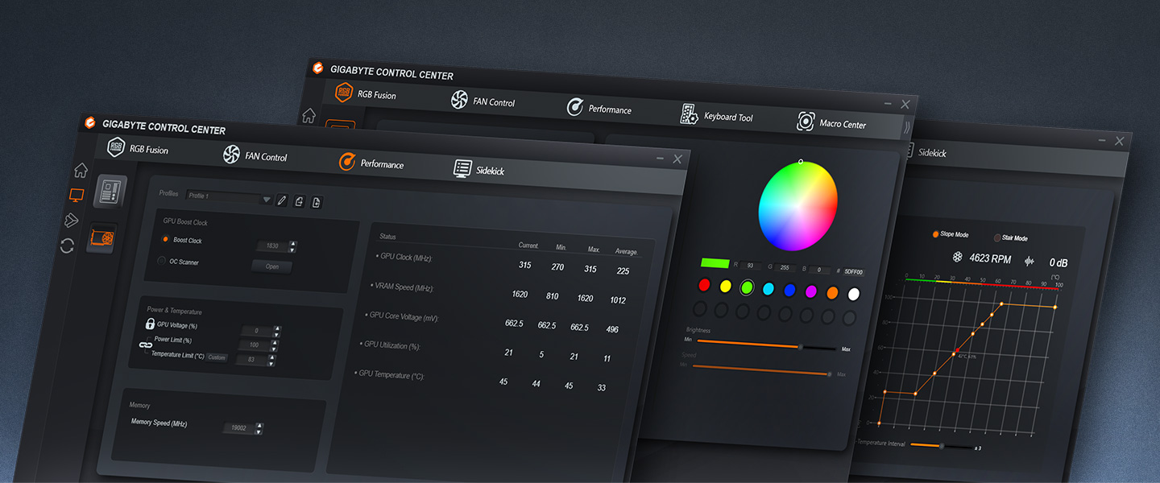Select the orange monitor icon in the sidebar
Viewport: 1160px width, 483px height.
(x=77, y=196)
